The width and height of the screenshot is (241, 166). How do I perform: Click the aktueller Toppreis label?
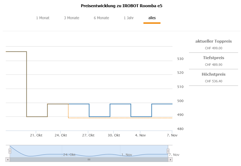pyautogui.click(x=214, y=41)
